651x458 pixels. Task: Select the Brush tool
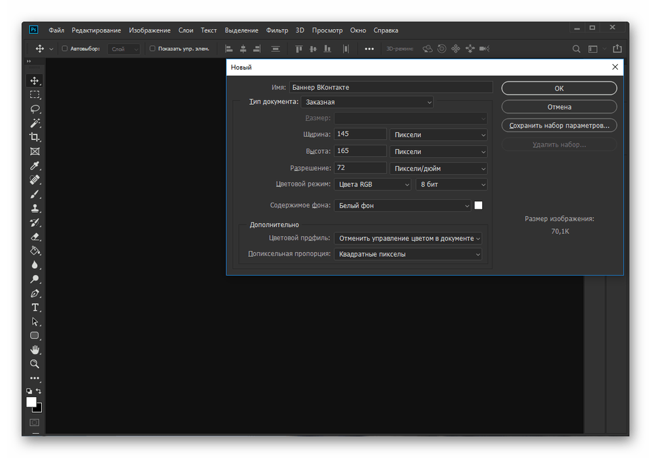34,194
